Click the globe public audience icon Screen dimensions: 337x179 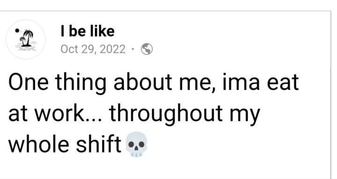pyautogui.click(x=147, y=49)
